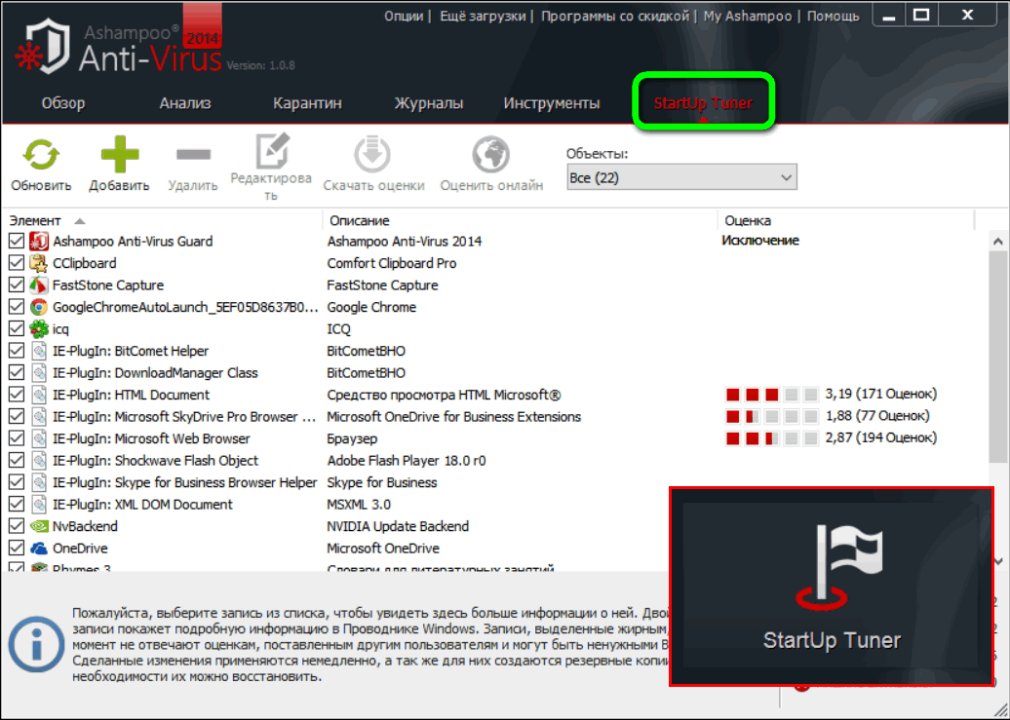
Task: Sort by the Оценка column header
Action: [748, 221]
